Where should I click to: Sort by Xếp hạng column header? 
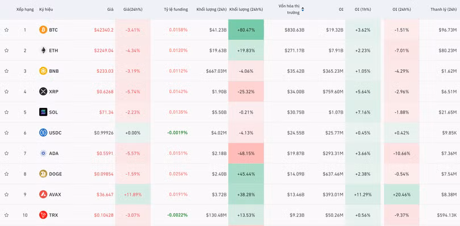pos(25,10)
